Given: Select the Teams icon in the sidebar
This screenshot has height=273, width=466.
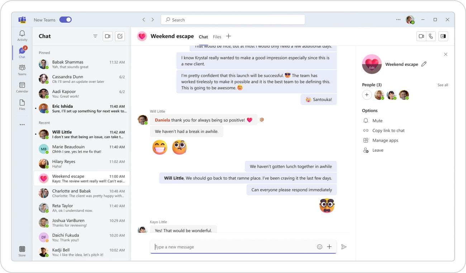Looking at the screenshot, I should tap(22, 69).
